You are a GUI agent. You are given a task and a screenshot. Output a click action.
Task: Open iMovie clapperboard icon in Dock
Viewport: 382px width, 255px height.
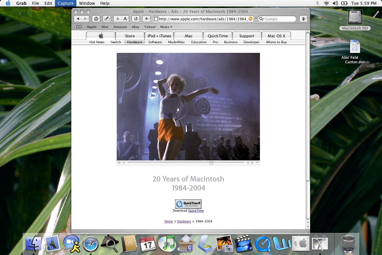244,244
